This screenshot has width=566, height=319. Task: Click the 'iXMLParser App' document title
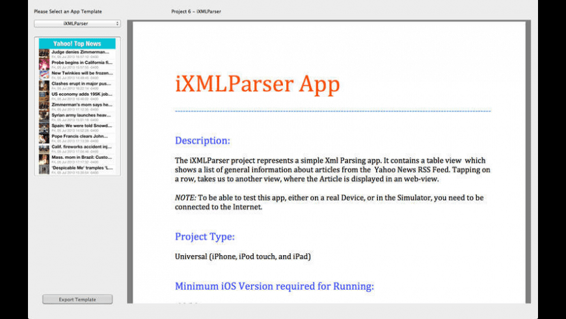pyautogui.click(x=258, y=84)
